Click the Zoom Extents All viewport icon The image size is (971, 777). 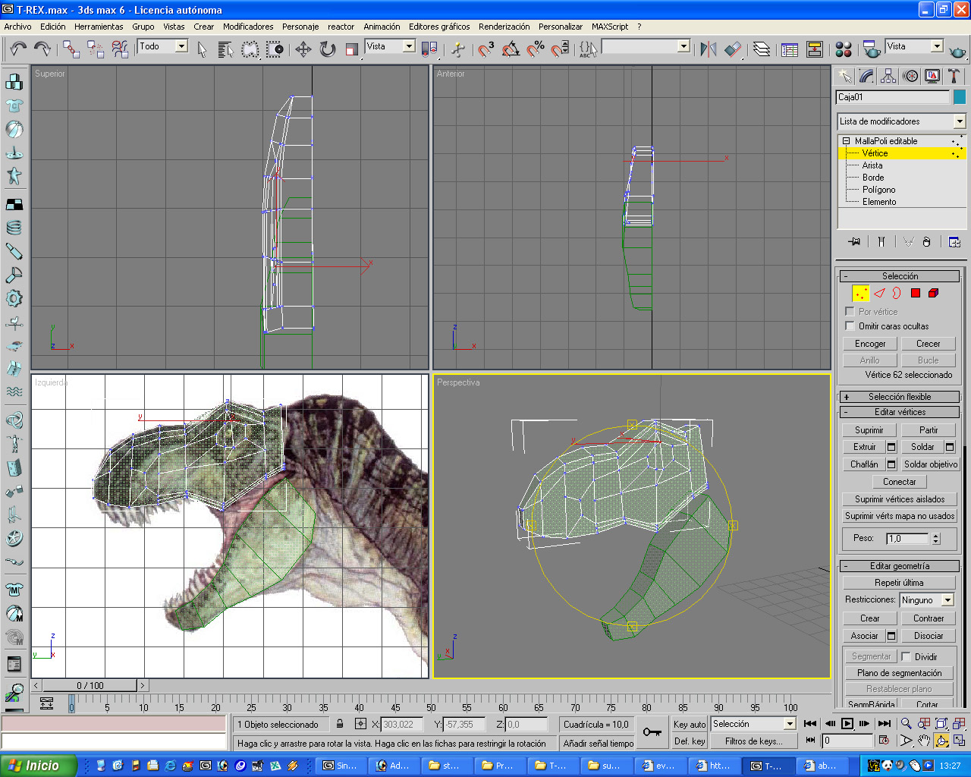(x=958, y=723)
